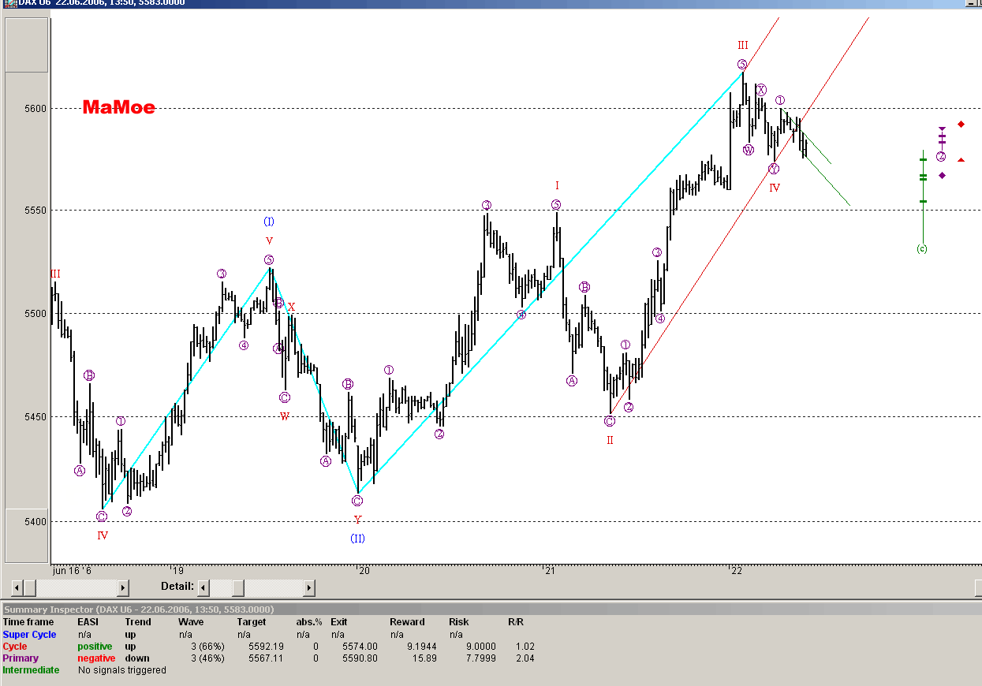Click the right arrow of the time scrollbar
The image size is (982, 686).
point(123,588)
